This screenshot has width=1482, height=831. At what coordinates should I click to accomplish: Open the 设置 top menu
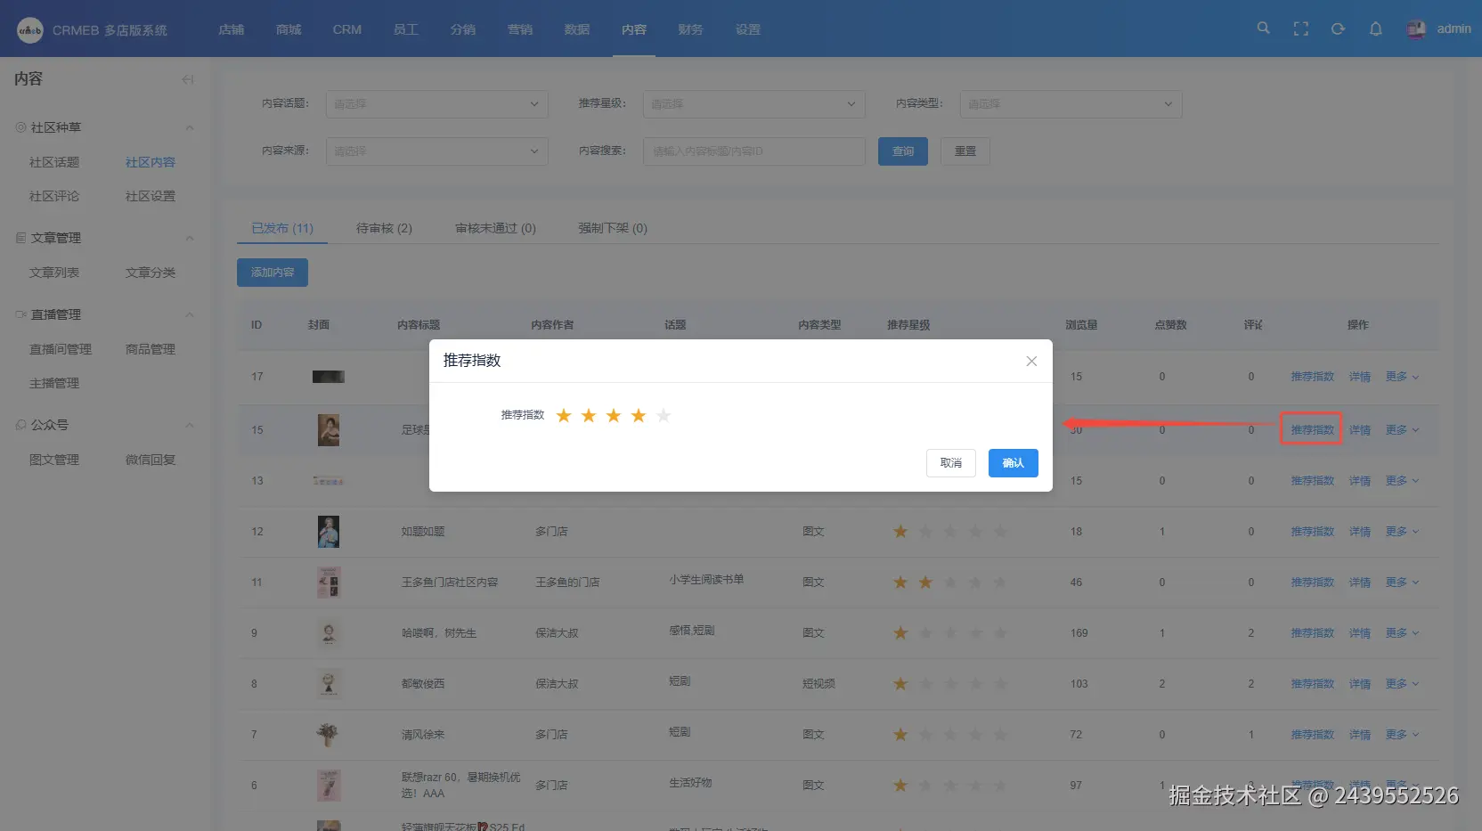pyautogui.click(x=748, y=29)
